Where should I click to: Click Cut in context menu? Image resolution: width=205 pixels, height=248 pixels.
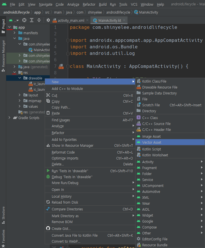coord(90,95)
